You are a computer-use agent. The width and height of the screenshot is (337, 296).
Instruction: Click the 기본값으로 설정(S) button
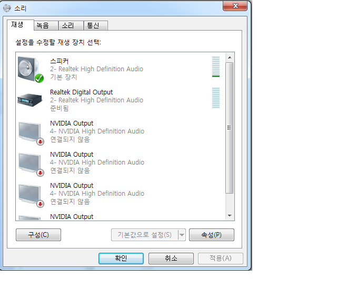[x=144, y=235]
